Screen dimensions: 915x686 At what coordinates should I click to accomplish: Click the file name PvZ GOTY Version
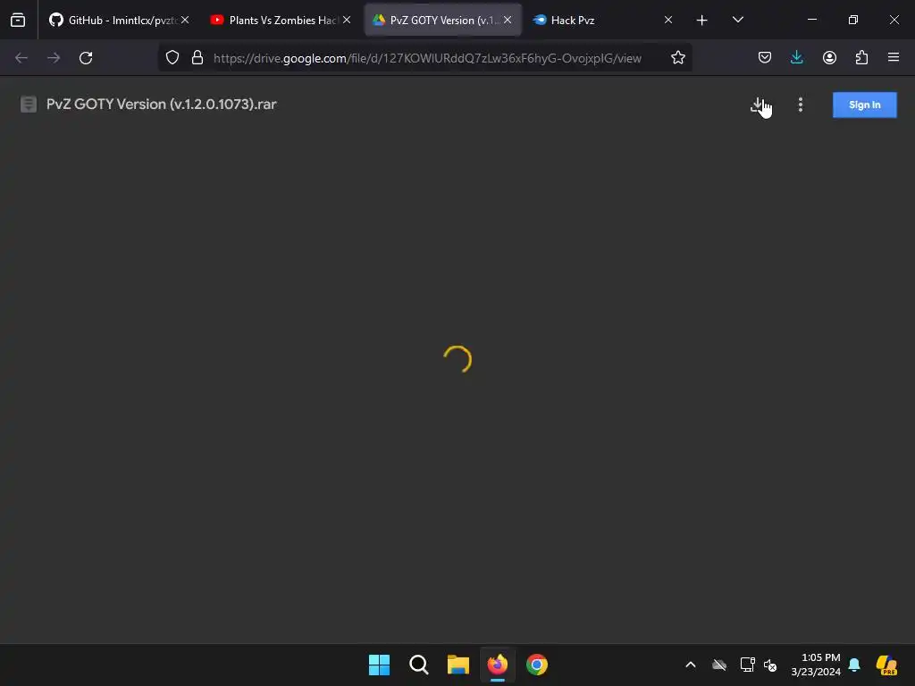coord(161,105)
